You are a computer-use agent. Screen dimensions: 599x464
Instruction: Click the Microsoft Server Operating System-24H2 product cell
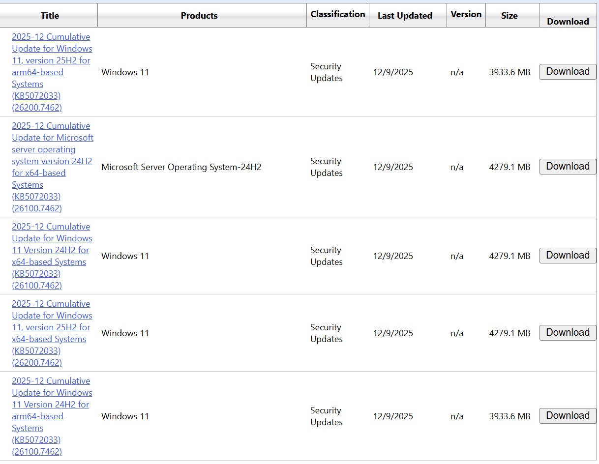(181, 167)
